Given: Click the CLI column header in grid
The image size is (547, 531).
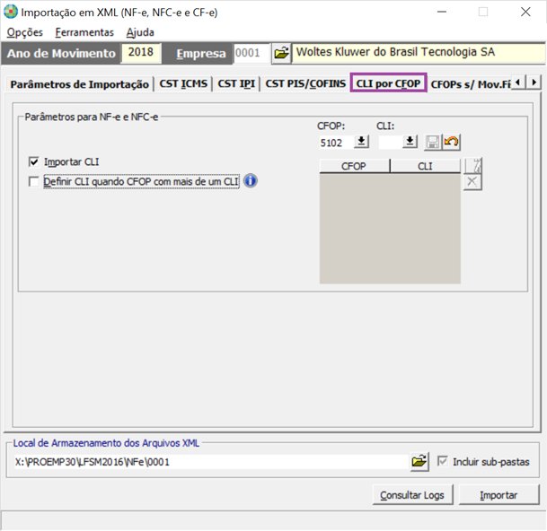Looking at the screenshot, I should [x=425, y=166].
